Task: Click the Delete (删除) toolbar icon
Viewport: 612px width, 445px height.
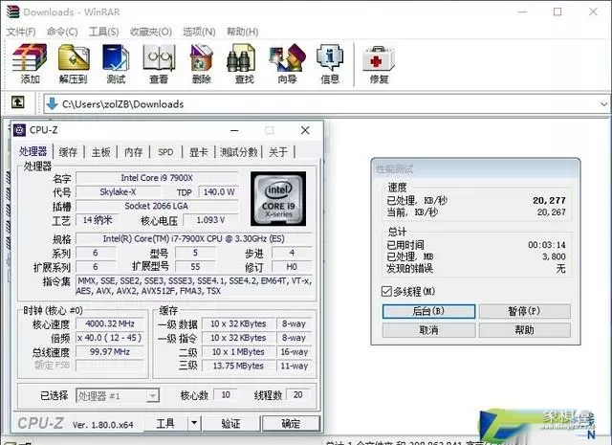Action: click(202, 64)
